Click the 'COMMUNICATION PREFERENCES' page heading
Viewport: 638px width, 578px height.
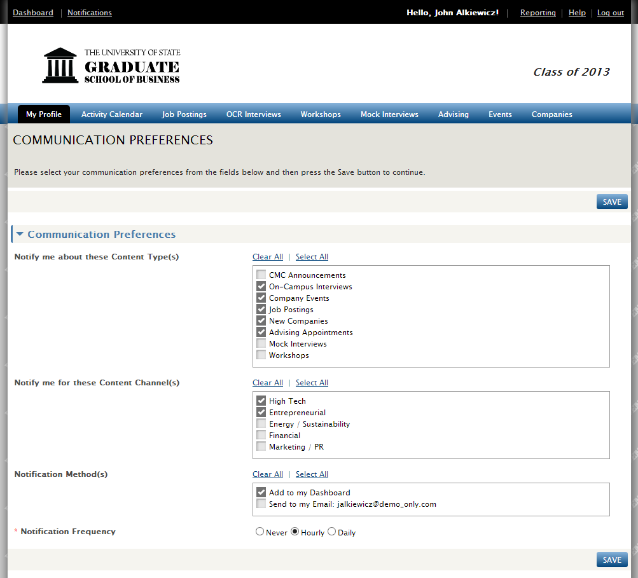click(x=113, y=140)
